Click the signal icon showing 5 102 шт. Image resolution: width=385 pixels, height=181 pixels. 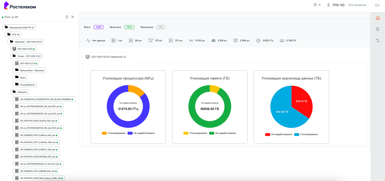[191, 40]
